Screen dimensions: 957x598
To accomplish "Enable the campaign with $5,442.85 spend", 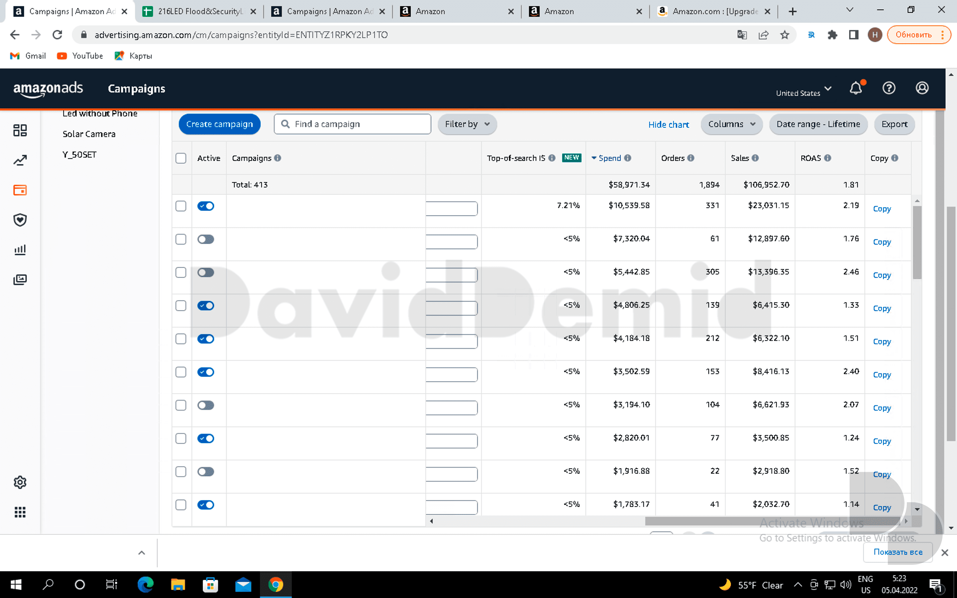I will 206,272.
